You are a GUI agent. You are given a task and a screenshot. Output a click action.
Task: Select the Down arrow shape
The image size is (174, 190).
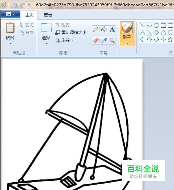coord(156,40)
